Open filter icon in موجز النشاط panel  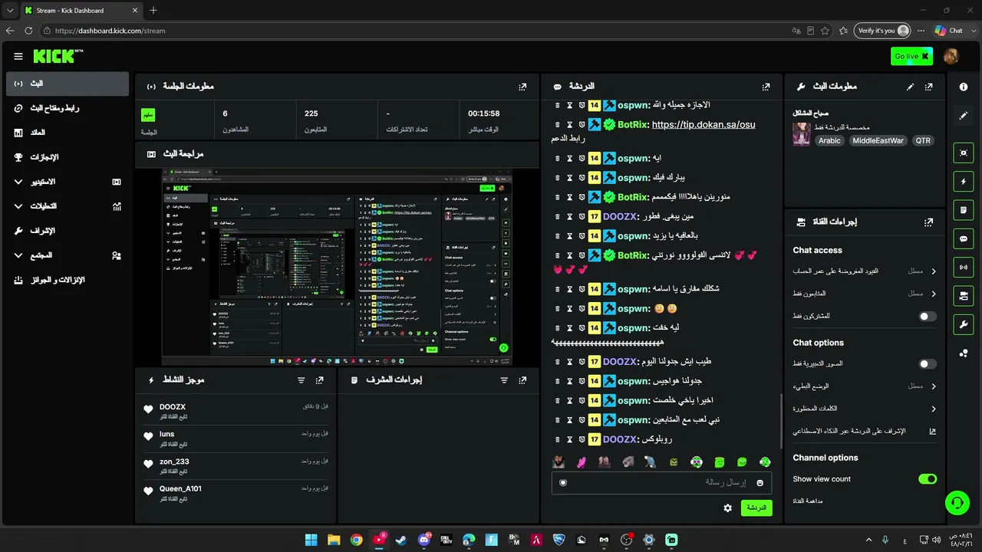301,380
